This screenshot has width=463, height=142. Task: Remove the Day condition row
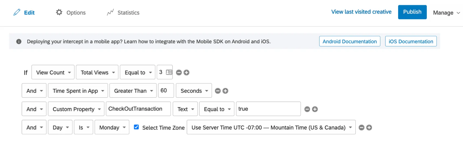point(361,128)
